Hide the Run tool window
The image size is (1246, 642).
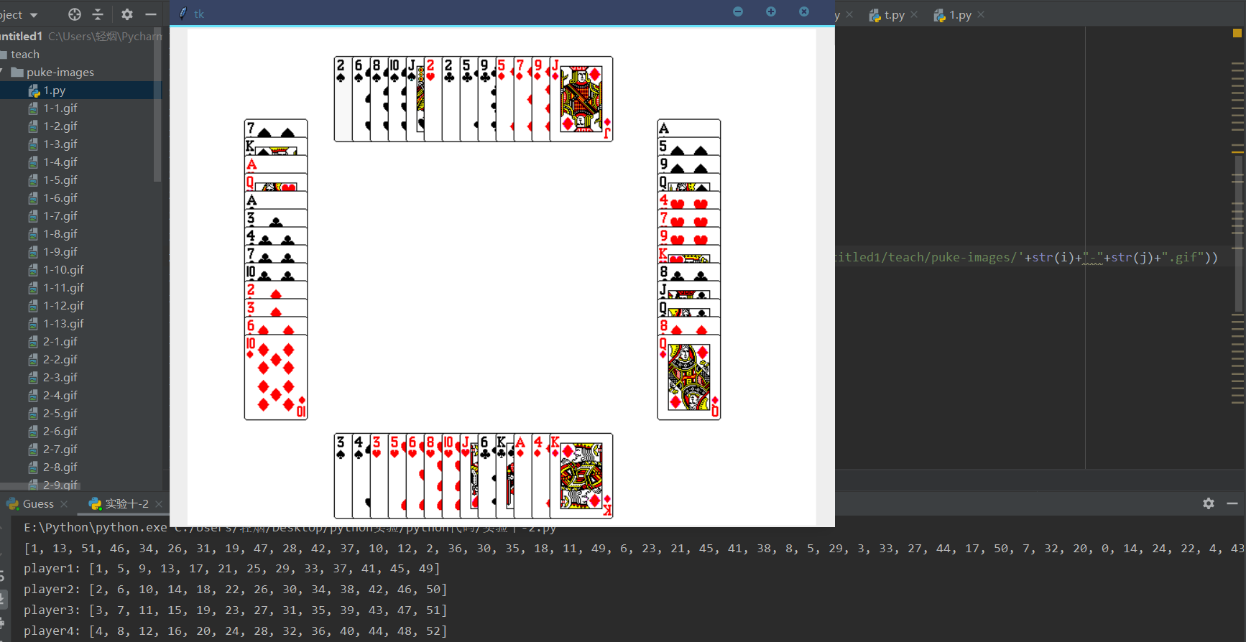(x=1232, y=503)
